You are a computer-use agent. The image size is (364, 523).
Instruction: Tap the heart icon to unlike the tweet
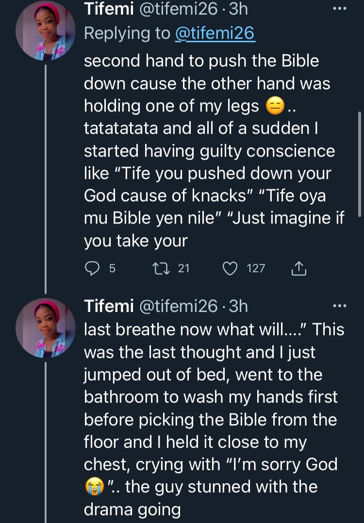230,268
